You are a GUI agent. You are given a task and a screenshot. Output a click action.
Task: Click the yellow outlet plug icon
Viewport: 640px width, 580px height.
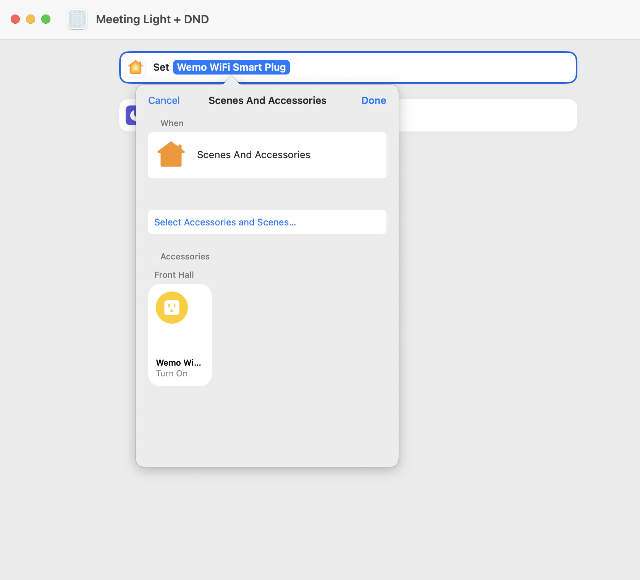pyautogui.click(x=172, y=308)
